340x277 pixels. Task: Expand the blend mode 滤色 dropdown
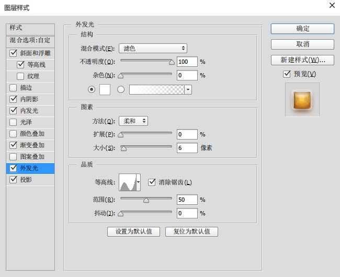coord(153,49)
